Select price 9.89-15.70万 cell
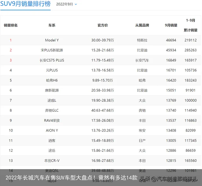The height and width of the screenshot is (186, 202). pos(103,80)
